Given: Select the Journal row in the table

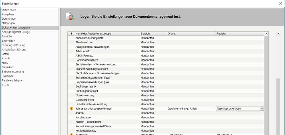Looking at the screenshot, I should click(x=80, y=113).
